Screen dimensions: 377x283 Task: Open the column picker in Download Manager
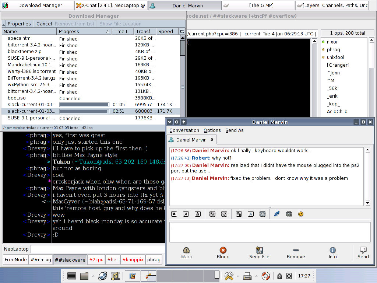(182, 32)
